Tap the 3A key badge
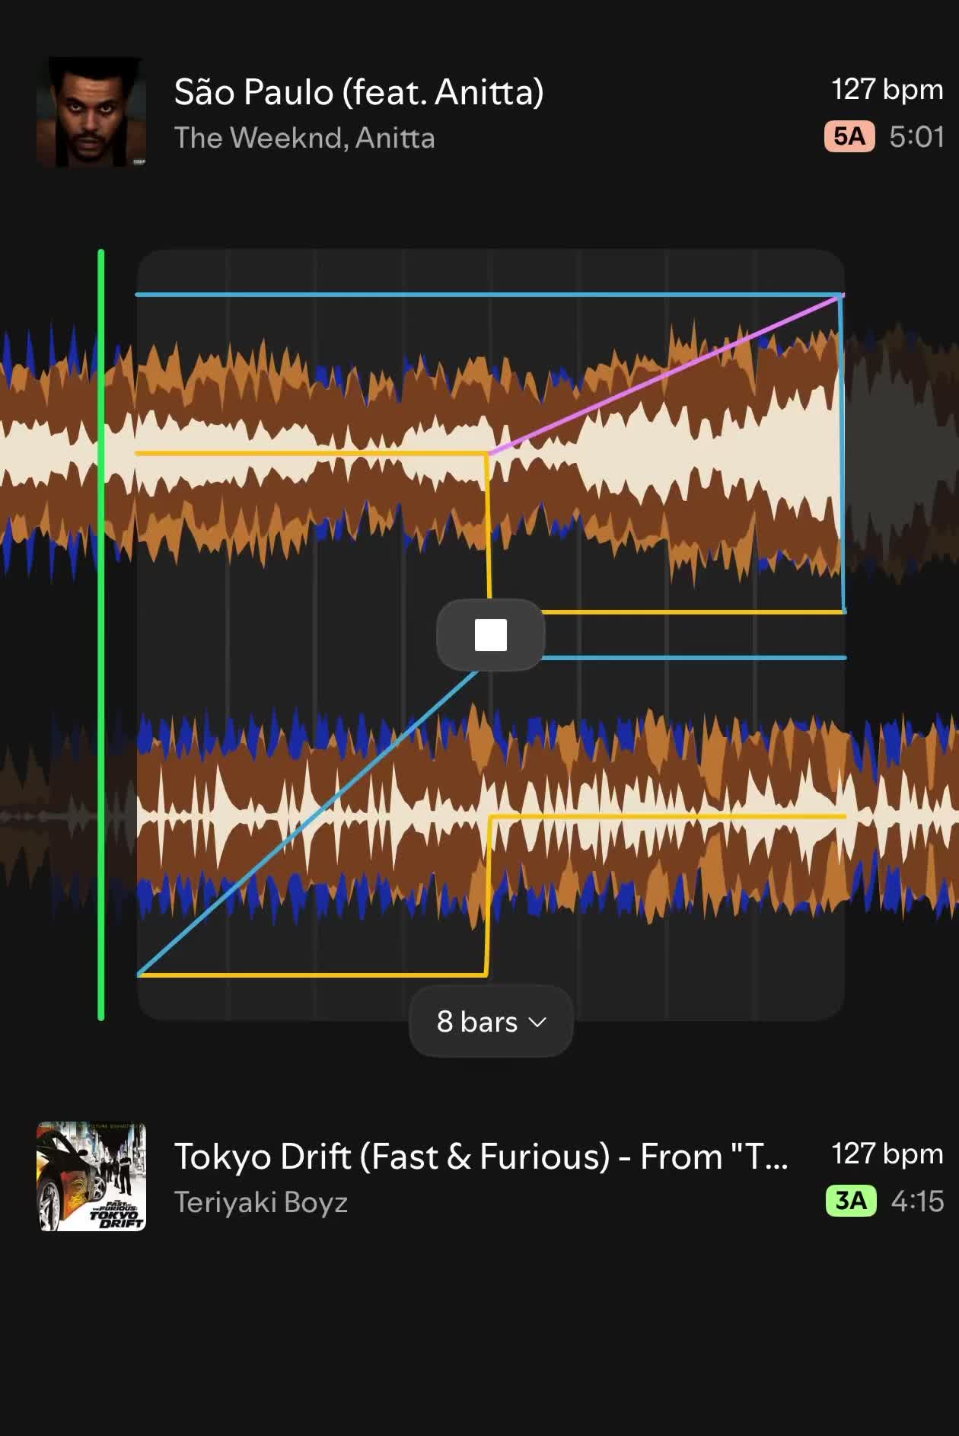 click(851, 1201)
